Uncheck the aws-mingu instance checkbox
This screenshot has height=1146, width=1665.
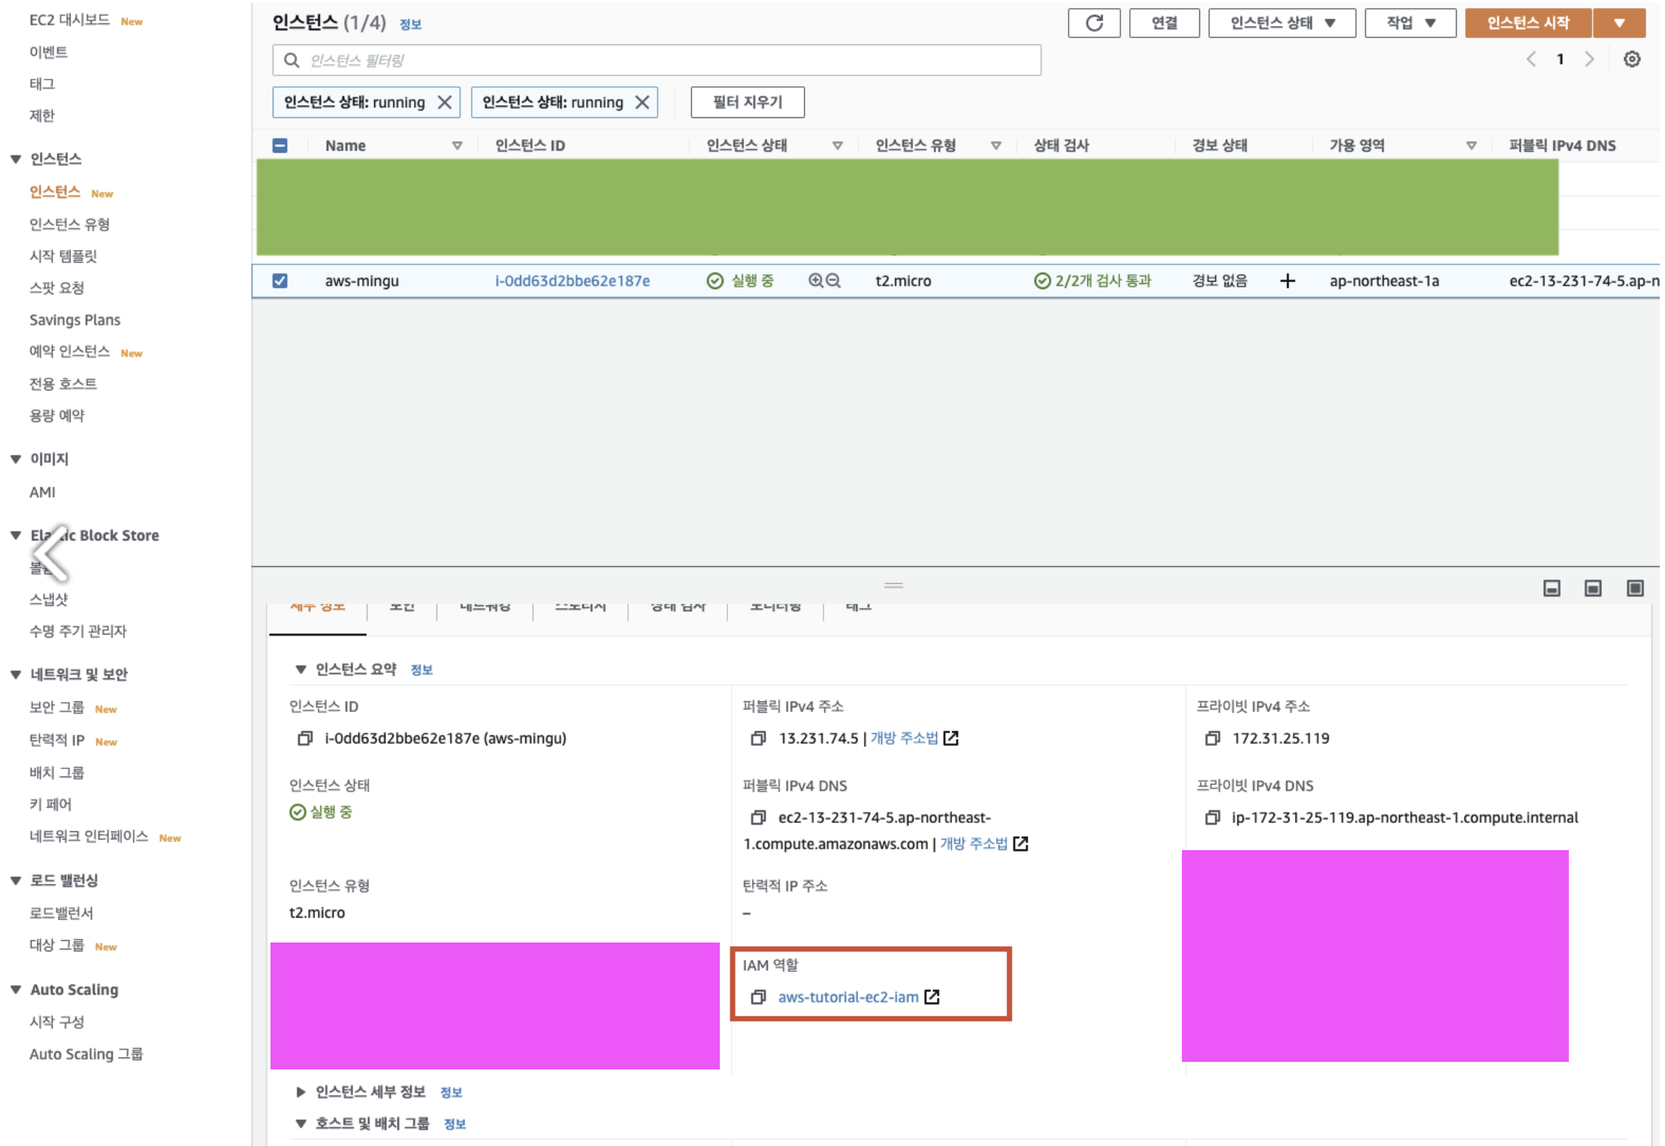click(280, 281)
